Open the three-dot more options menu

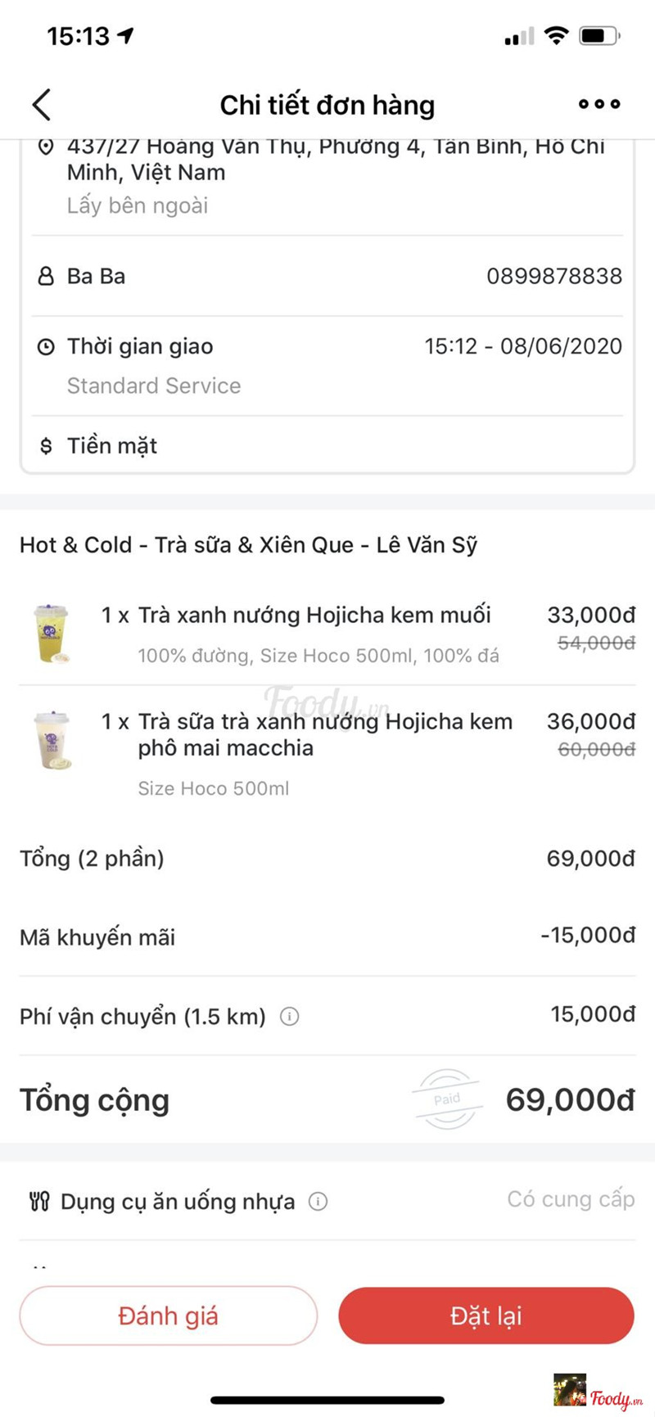pos(599,104)
